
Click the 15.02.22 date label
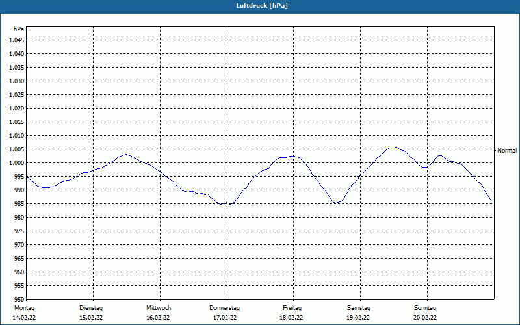(91, 318)
